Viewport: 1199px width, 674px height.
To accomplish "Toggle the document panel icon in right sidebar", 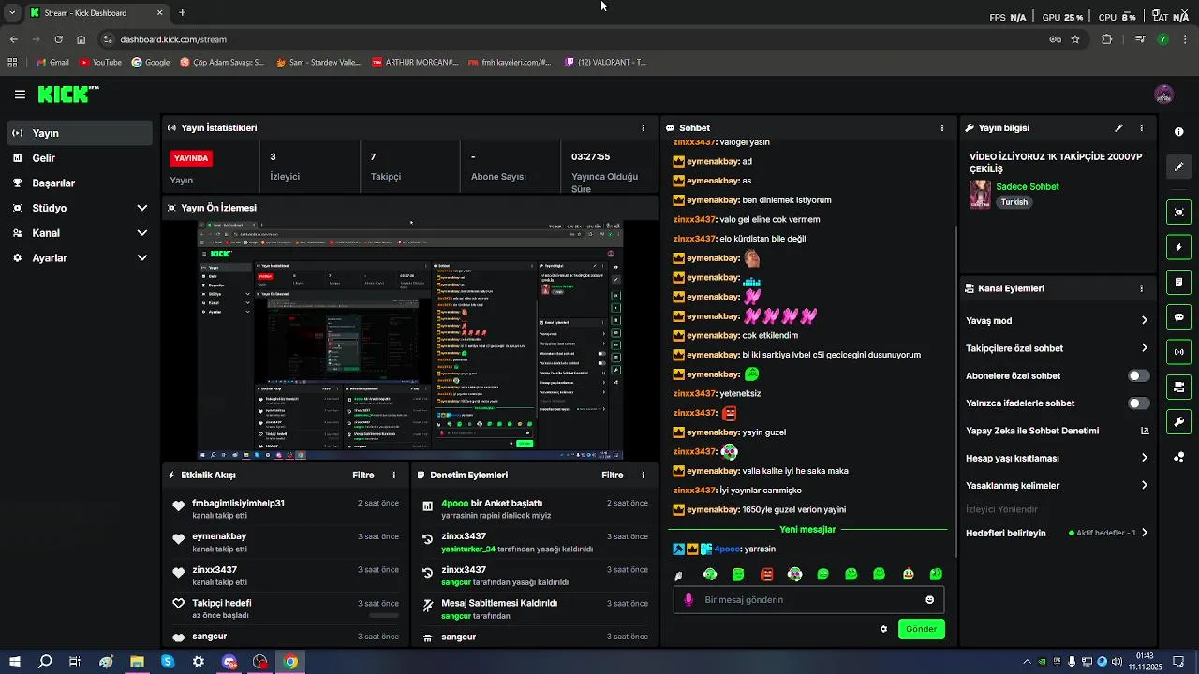I will coord(1178,282).
